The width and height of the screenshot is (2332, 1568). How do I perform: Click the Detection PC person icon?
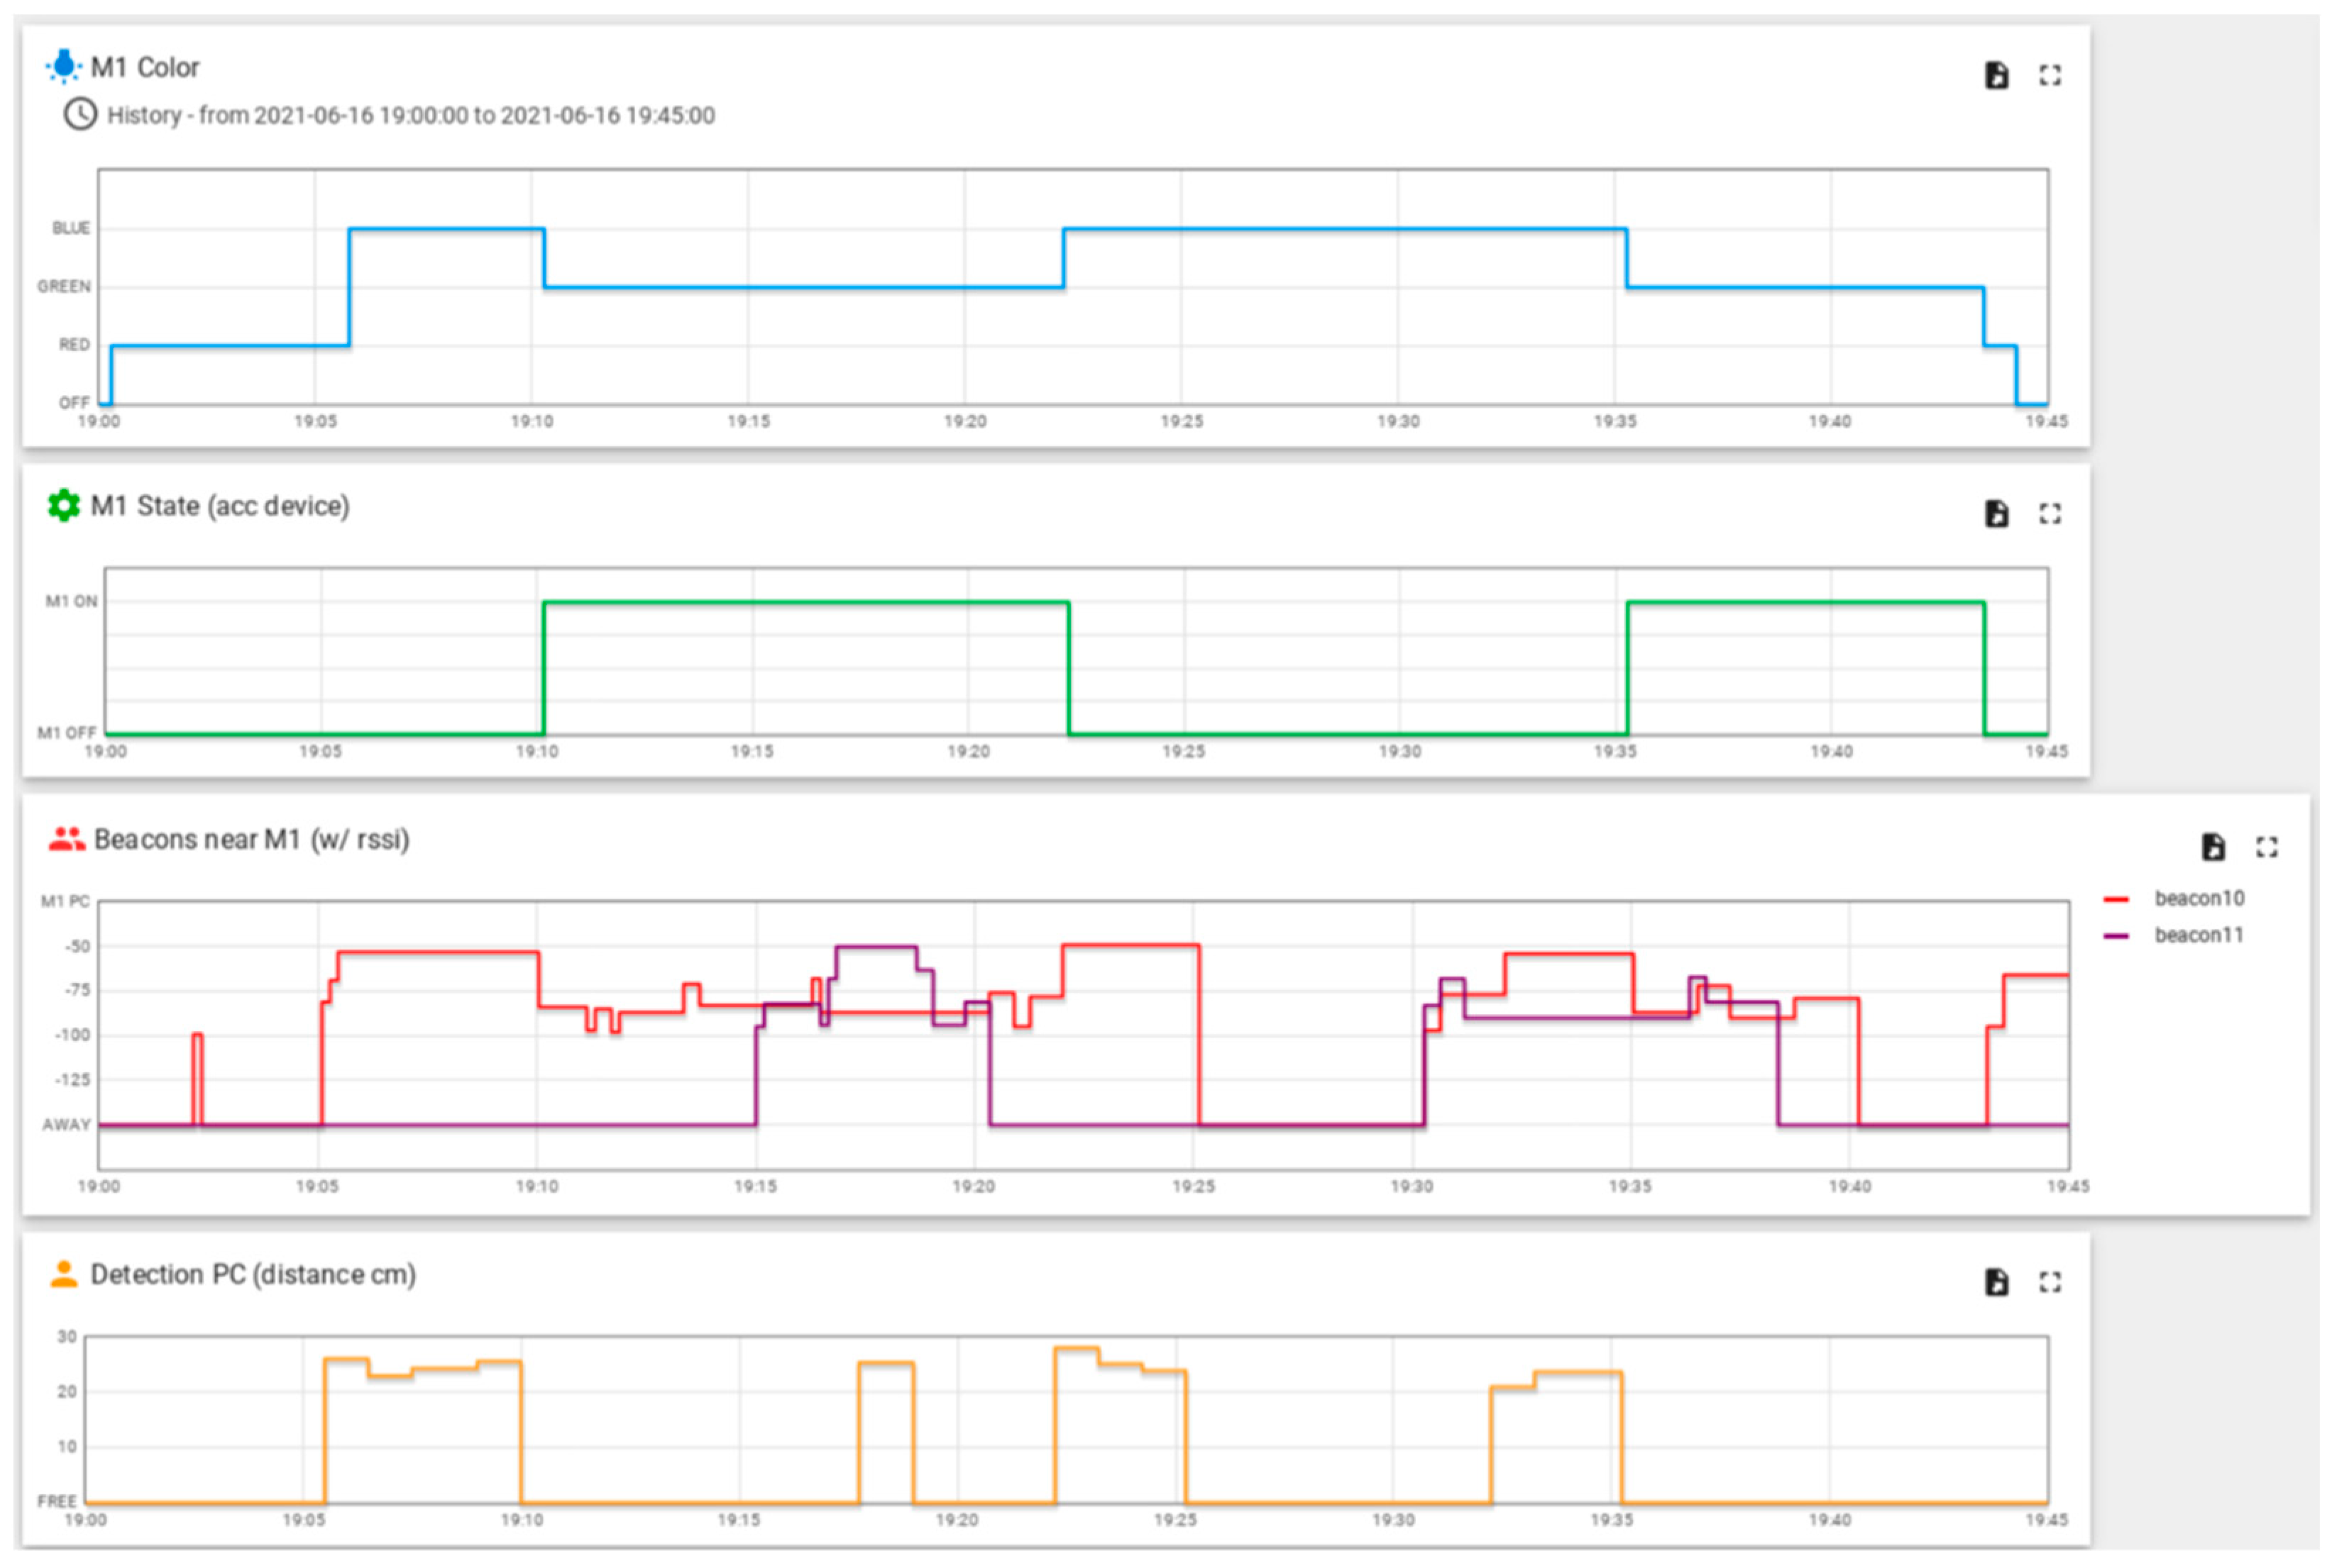[64, 1274]
